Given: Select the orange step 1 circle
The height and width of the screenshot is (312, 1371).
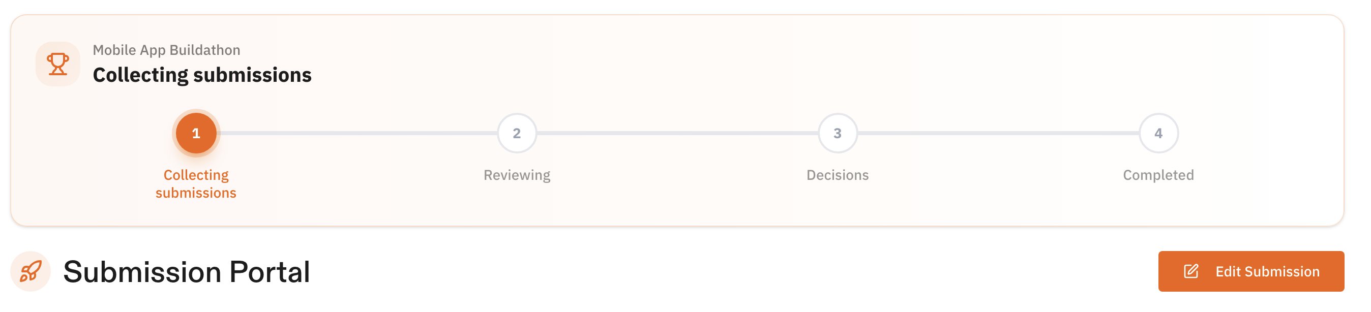Looking at the screenshot, I should coord(196,134).
